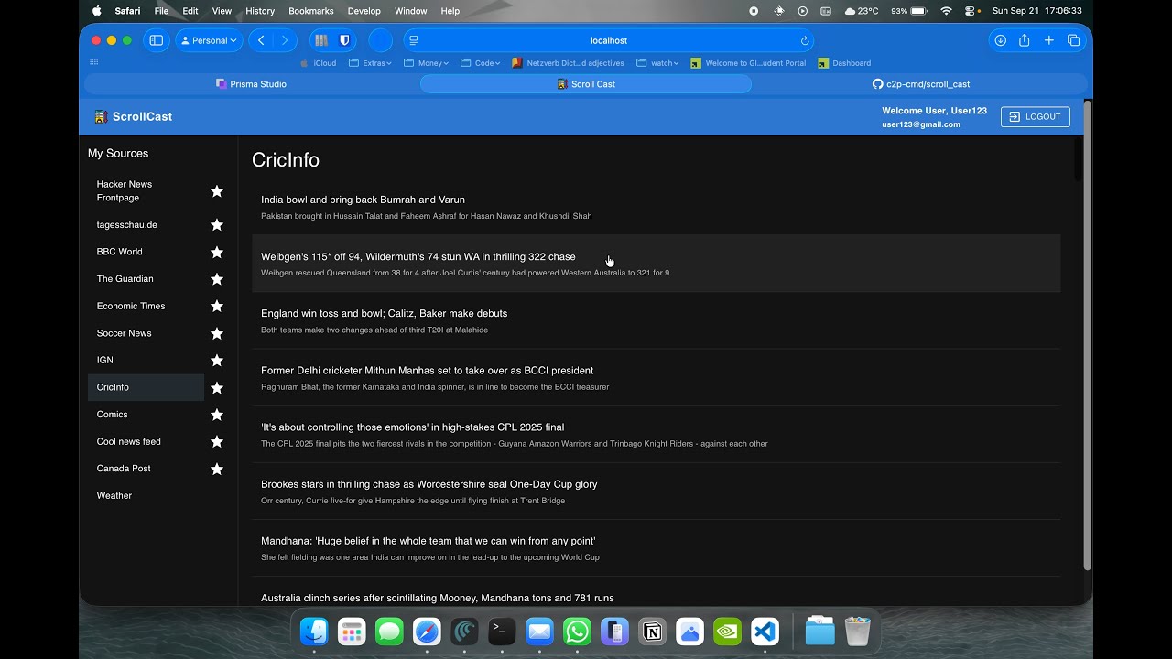The height and width of the screenshot is (659, 1172).
Task: Open the Bitwarden shield extension icon
Action: coord(343,40)
